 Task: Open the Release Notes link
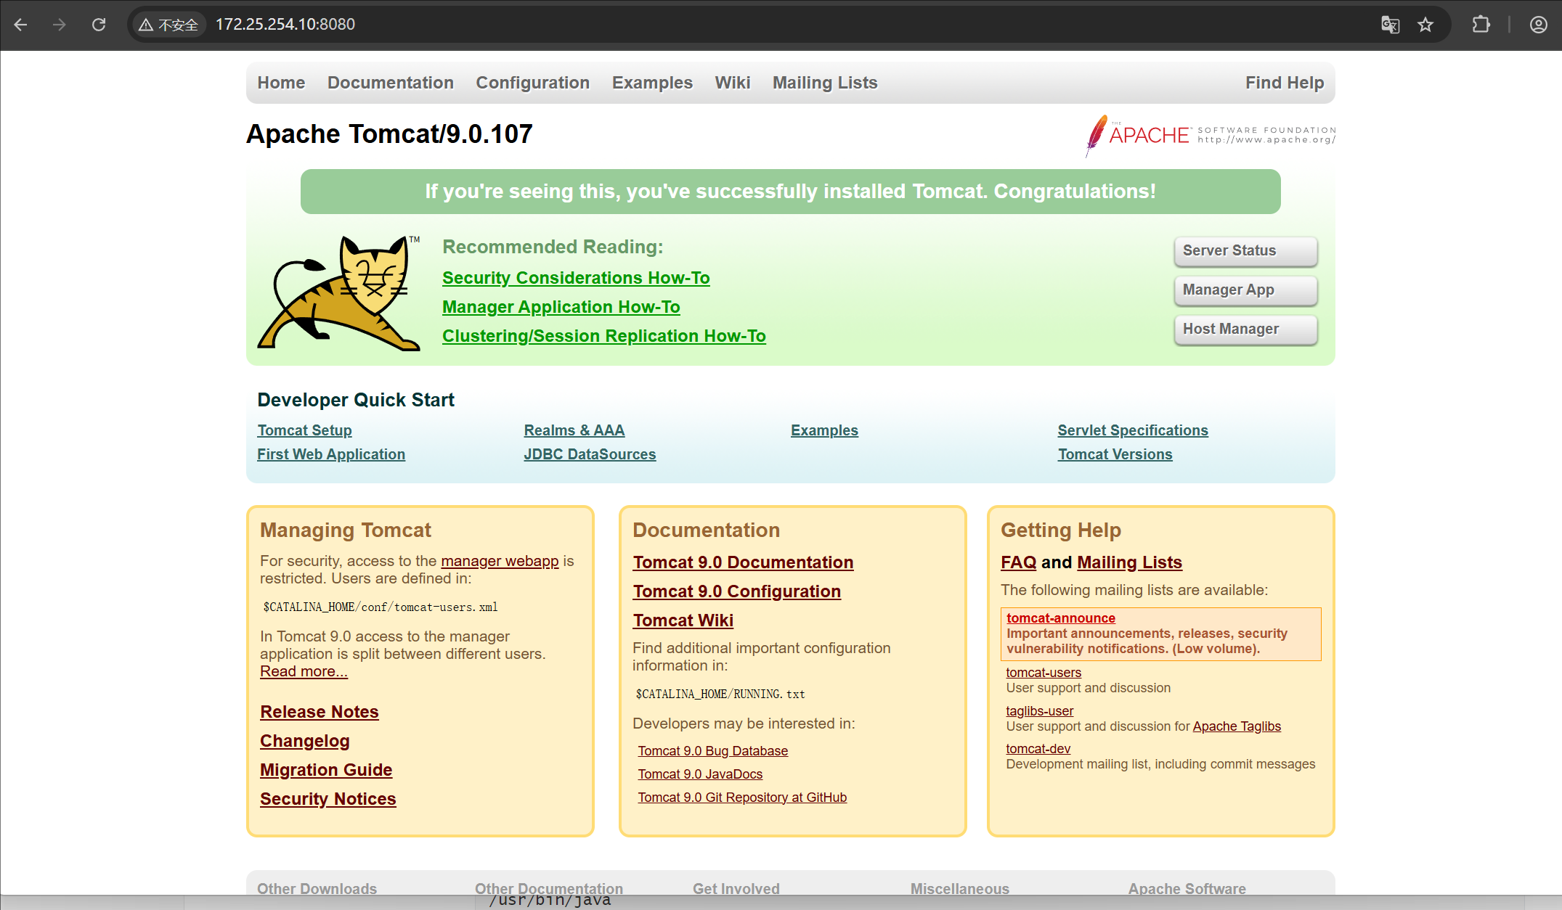point(320,712)
